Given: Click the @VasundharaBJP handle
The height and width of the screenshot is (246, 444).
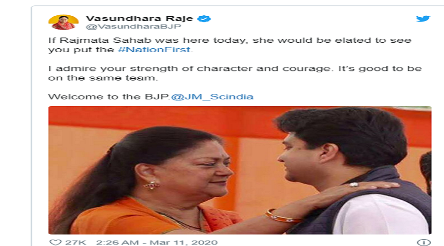Looking at the screenshot, I should coord(133,27).
